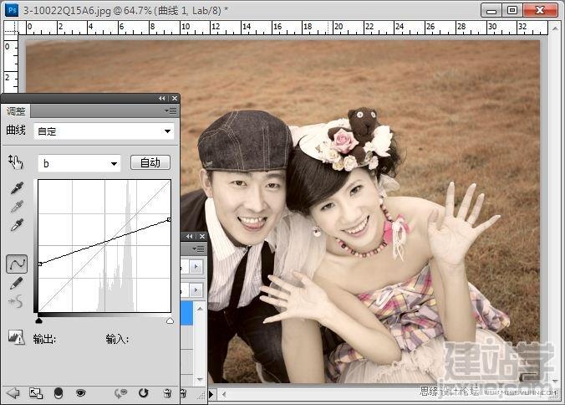Click the black point input slider
This screenshot has width=565, height=405.
pos(39,320)
